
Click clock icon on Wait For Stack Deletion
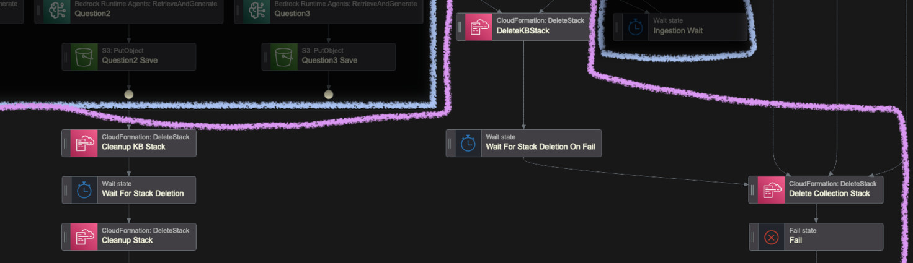click(84, 190)
